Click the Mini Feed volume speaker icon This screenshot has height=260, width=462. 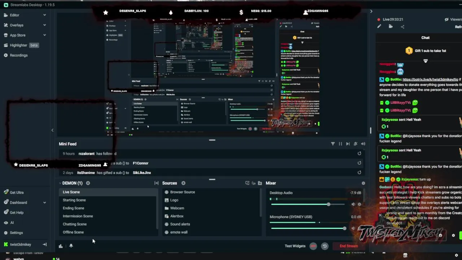(363, 144)
